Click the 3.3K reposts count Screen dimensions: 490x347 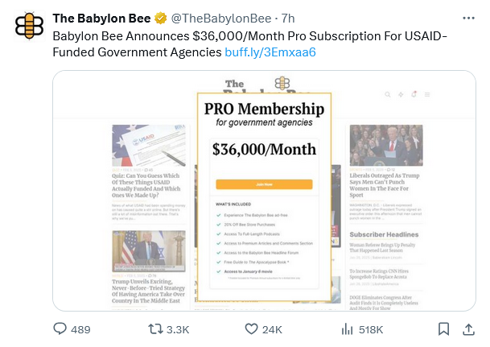click(178, 329)
